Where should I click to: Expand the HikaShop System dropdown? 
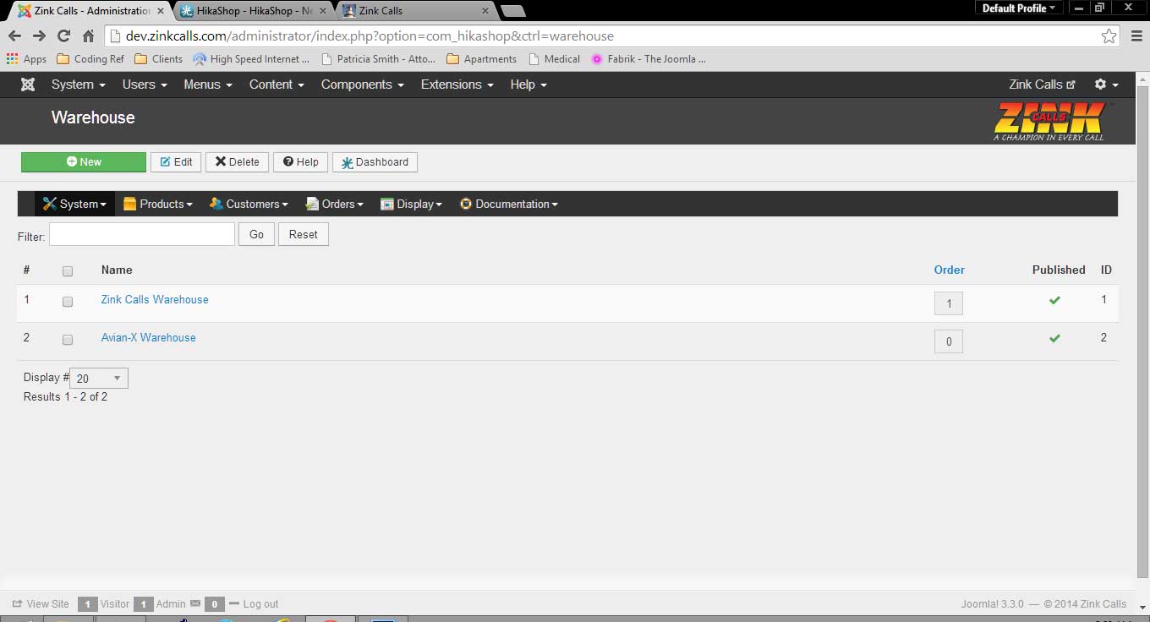point(74,204)
